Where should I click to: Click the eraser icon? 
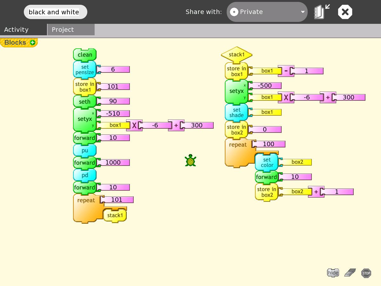(350, 272)
